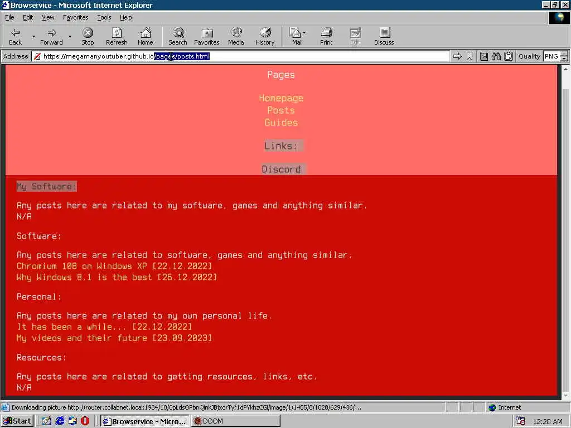Click the Discuss toolbar button
Screen dimensions: 571x428
(x=384, y=36)
